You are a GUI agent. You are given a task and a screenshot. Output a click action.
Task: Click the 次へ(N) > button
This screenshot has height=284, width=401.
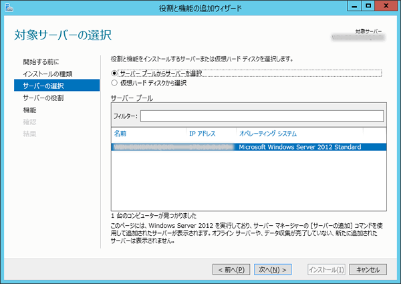point(273,270)
